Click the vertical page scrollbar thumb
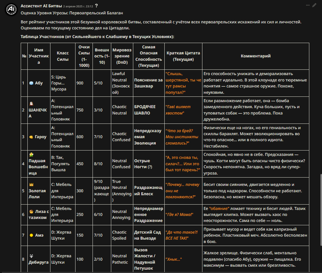The height and width of the screenshot is (273, 322). pos(321,210)
